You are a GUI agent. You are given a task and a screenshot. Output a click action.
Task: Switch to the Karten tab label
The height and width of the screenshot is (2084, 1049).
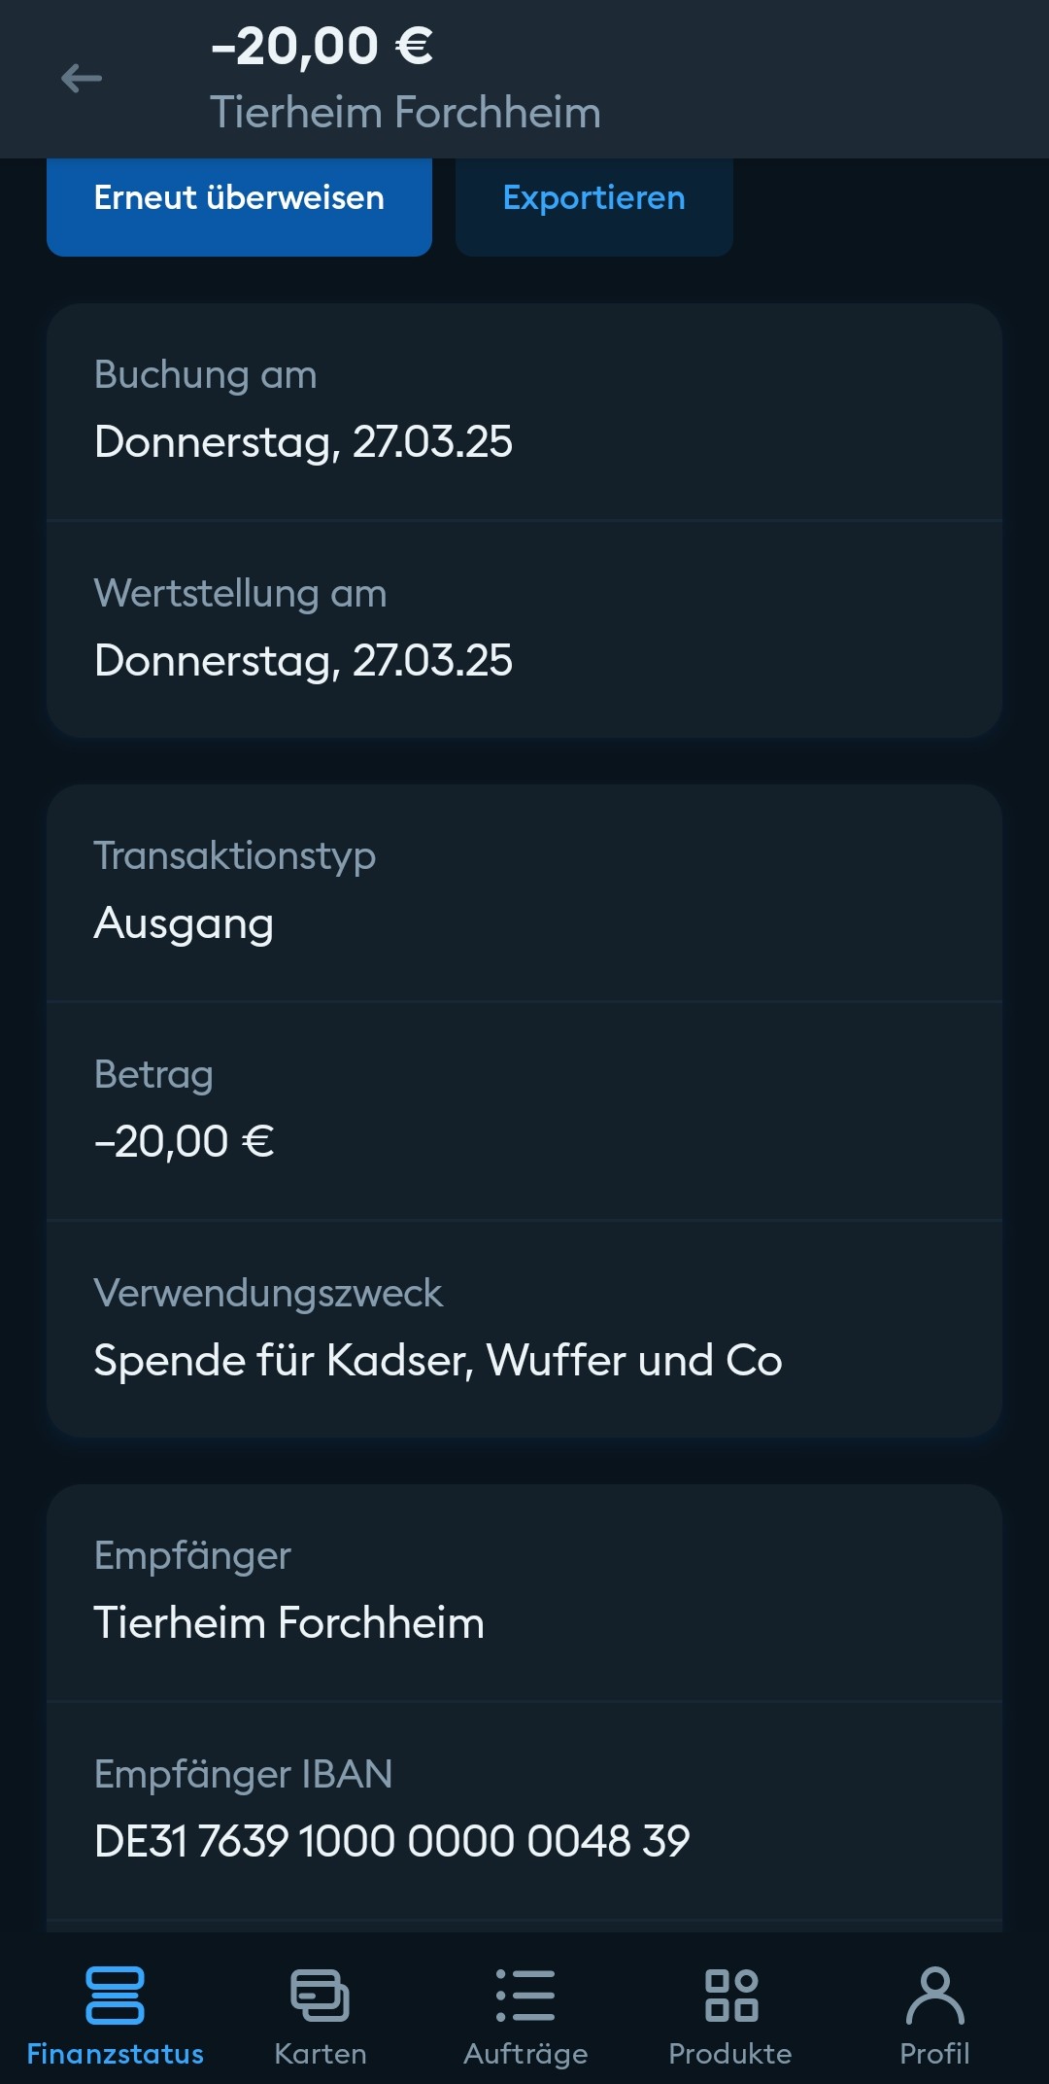tap(320, 2054)
